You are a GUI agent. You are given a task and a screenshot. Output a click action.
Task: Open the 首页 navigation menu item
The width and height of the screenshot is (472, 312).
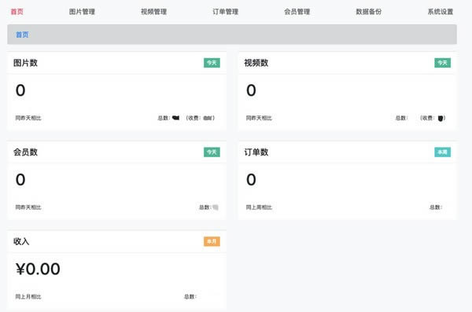(17, 12)
